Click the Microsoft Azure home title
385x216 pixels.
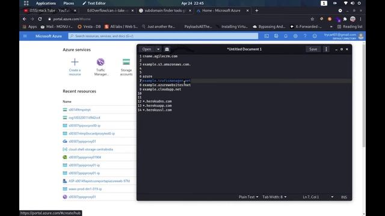tap(49, 36)
